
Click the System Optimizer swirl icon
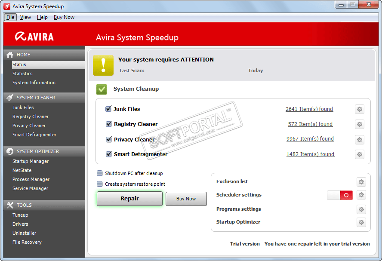(x=10, y=151)
